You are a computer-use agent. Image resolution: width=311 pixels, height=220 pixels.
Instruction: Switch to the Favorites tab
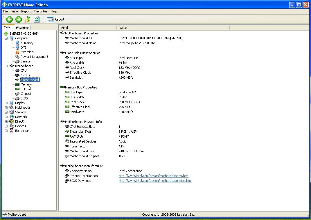tap(23, 28)
